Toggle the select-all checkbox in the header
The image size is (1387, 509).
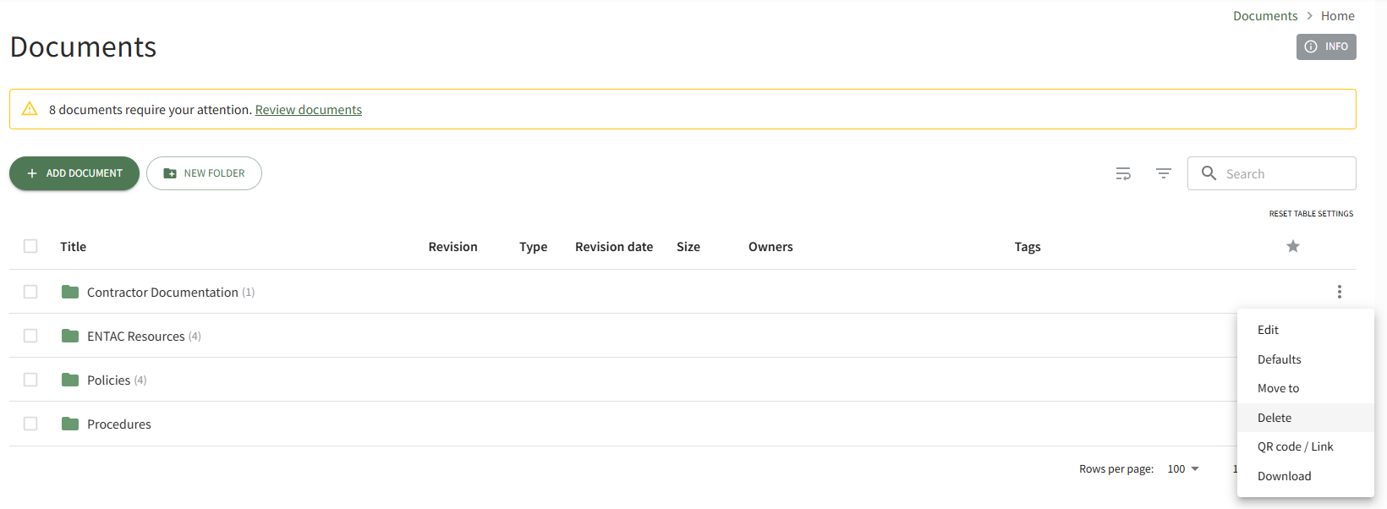[x=30, y=246]
